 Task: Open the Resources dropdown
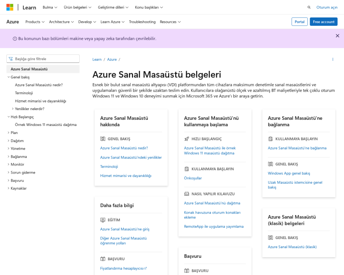[x=170, y=22]
